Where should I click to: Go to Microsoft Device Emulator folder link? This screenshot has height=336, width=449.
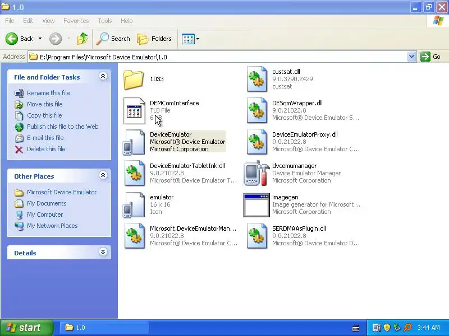62,192
